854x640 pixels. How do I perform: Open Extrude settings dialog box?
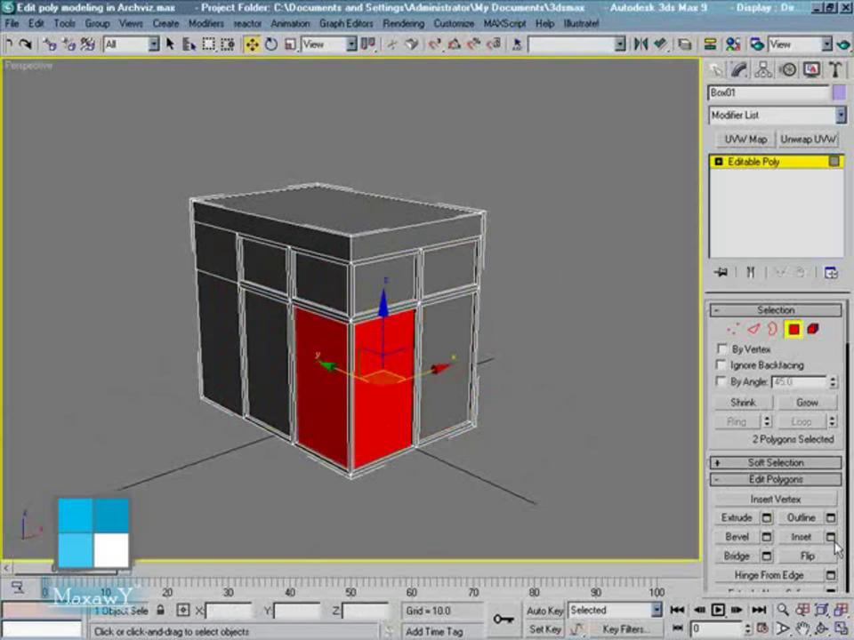[767, 517]
